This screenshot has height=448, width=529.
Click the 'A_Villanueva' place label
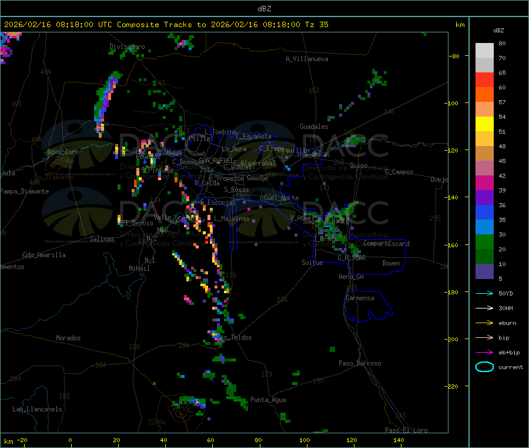(x=307, y=59)
